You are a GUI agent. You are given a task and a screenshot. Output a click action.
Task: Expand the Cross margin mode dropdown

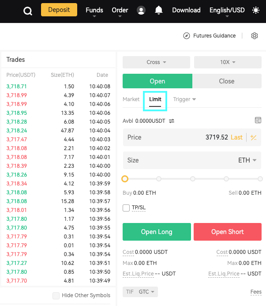point(156,62)
